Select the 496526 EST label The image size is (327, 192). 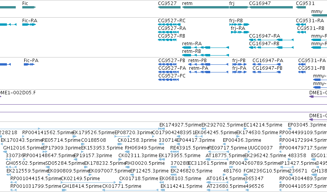(255, 186)
